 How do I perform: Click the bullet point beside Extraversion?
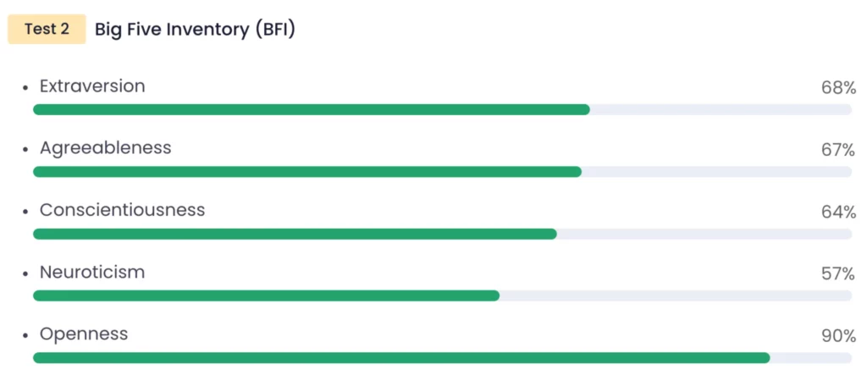pyautogui.click(x=26, y=88)
